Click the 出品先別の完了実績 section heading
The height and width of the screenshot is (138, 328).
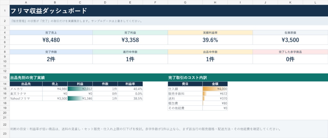(x=28, y=78)
